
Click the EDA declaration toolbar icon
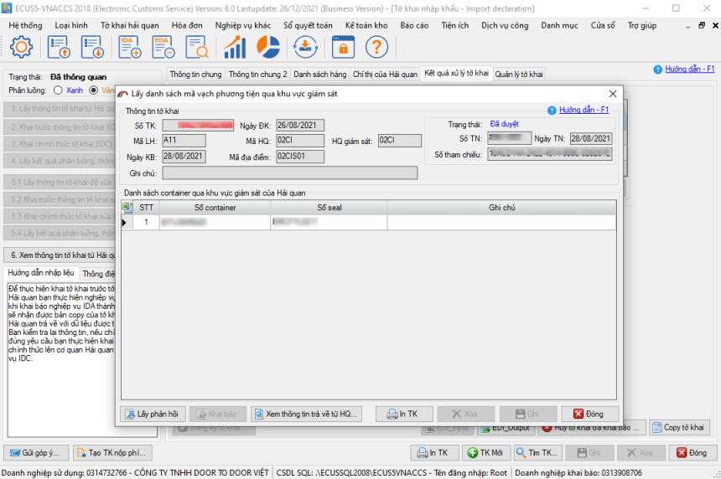point(163,47)
